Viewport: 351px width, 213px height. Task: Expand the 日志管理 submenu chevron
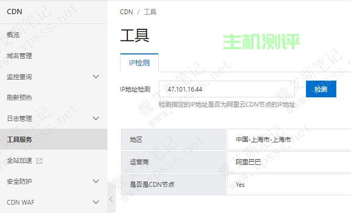(x=95, y=119)
